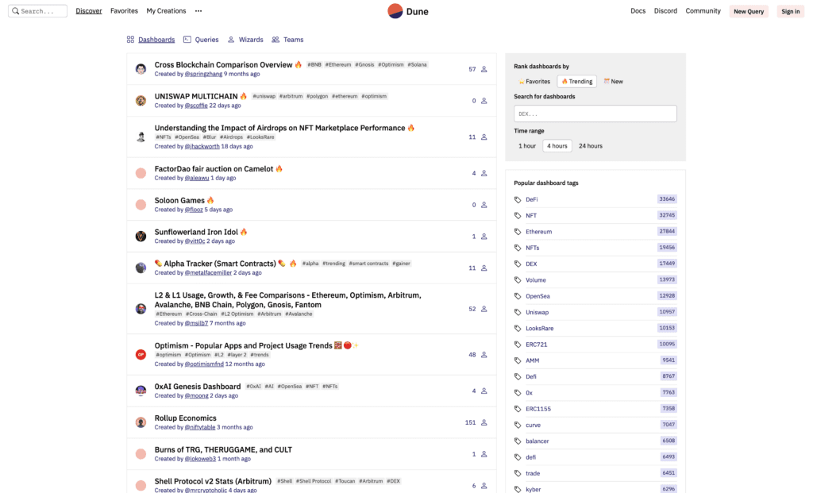Open the three-dot more menu

click(198, 11)
